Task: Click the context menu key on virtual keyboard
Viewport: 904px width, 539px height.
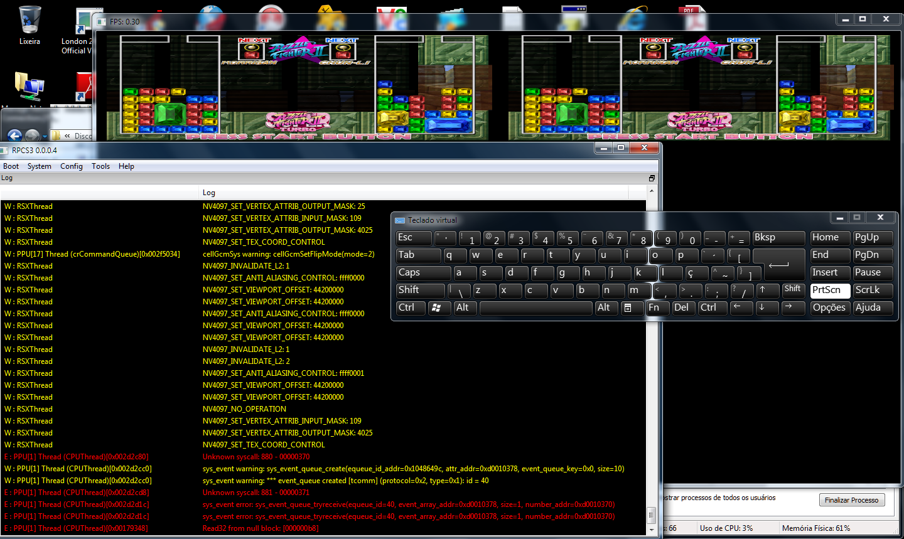Action: pyautogui.click(x=632, y=308)
